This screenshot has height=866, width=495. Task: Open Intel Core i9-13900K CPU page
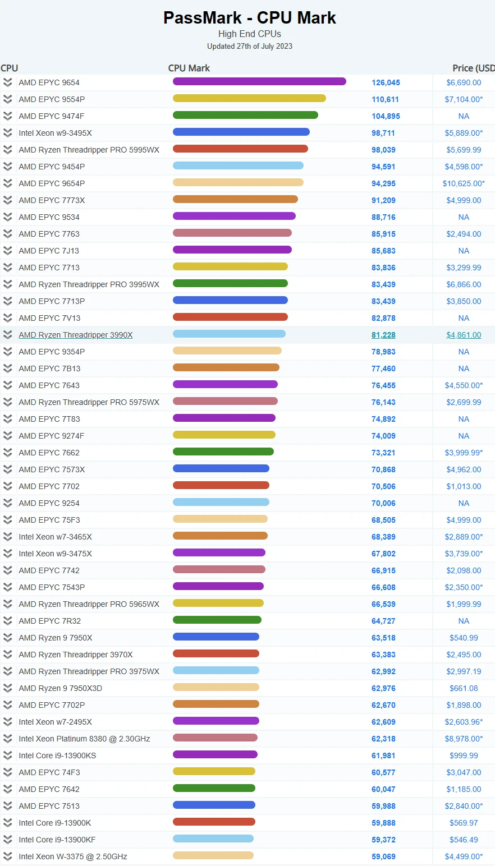55,823
